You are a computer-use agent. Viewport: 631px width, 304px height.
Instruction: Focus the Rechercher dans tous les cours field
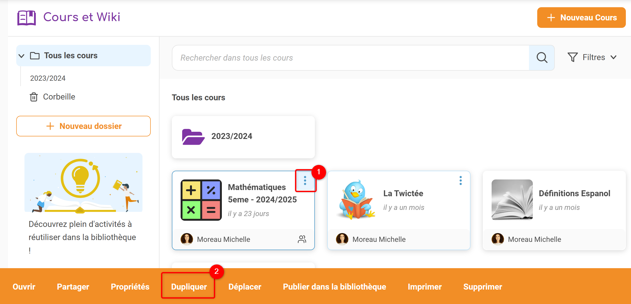350,58
